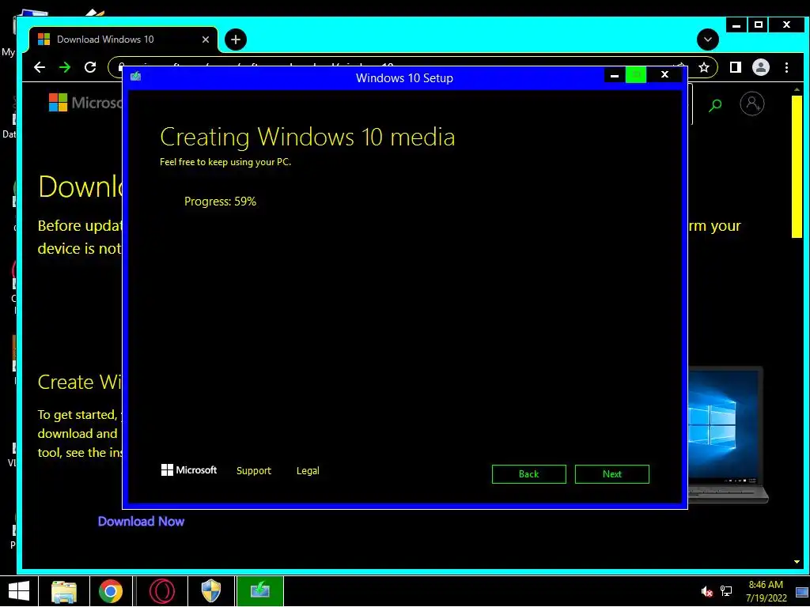Close the Windows 10 Setup window
The height and width of the screenshot is (607, 810).
point(664,75)
